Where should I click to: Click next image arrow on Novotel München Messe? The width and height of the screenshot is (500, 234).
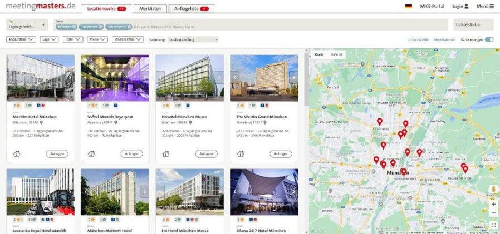(x=219, y=78)
